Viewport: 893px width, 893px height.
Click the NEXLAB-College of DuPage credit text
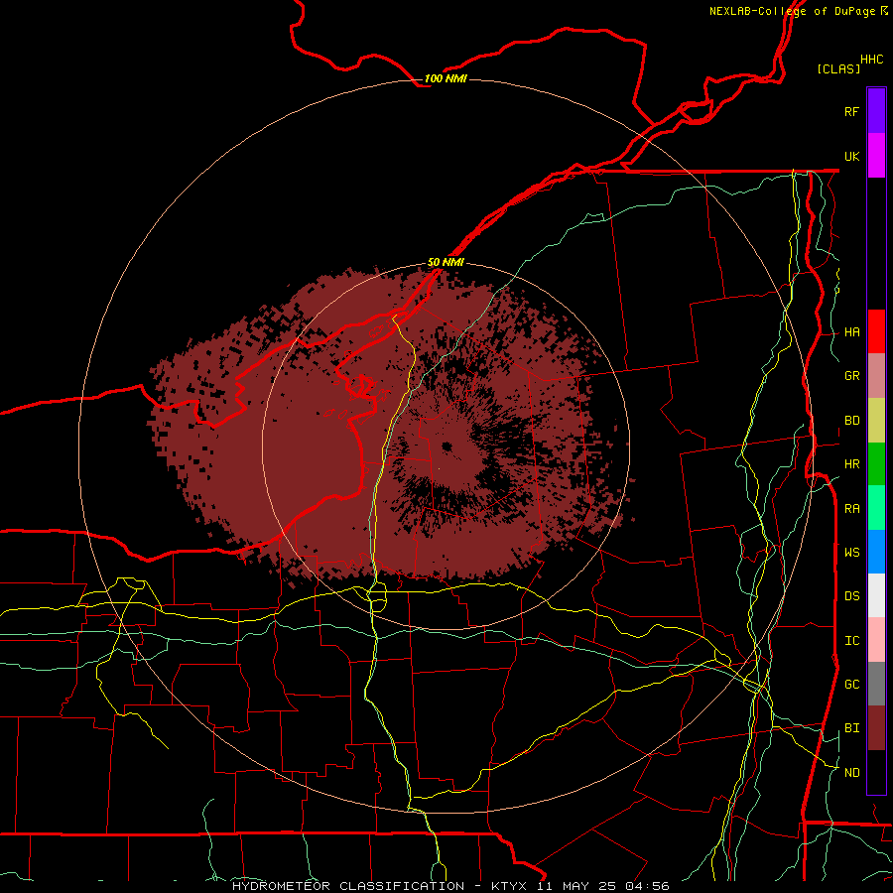click(792, 11)
